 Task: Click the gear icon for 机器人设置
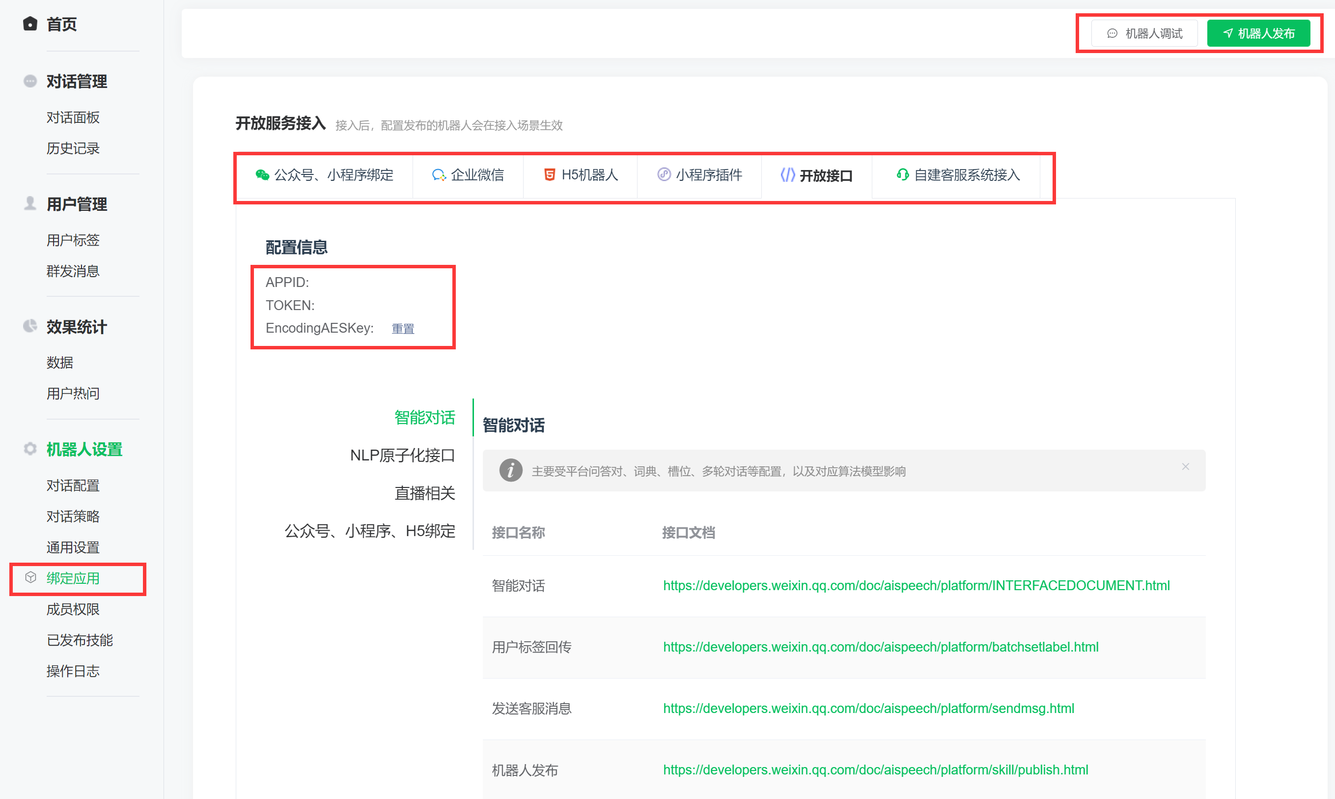coord(30,449)
